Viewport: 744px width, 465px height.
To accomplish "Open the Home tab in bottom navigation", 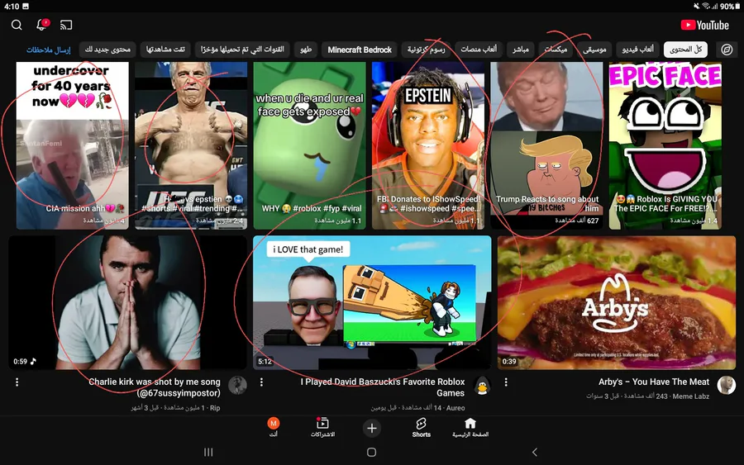I will tap(470, 428).
